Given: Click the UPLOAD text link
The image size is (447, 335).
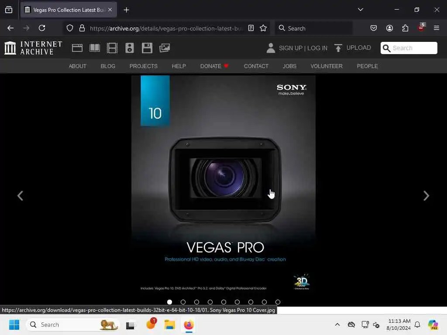Looking at the screenshot, I should [359, 48].
